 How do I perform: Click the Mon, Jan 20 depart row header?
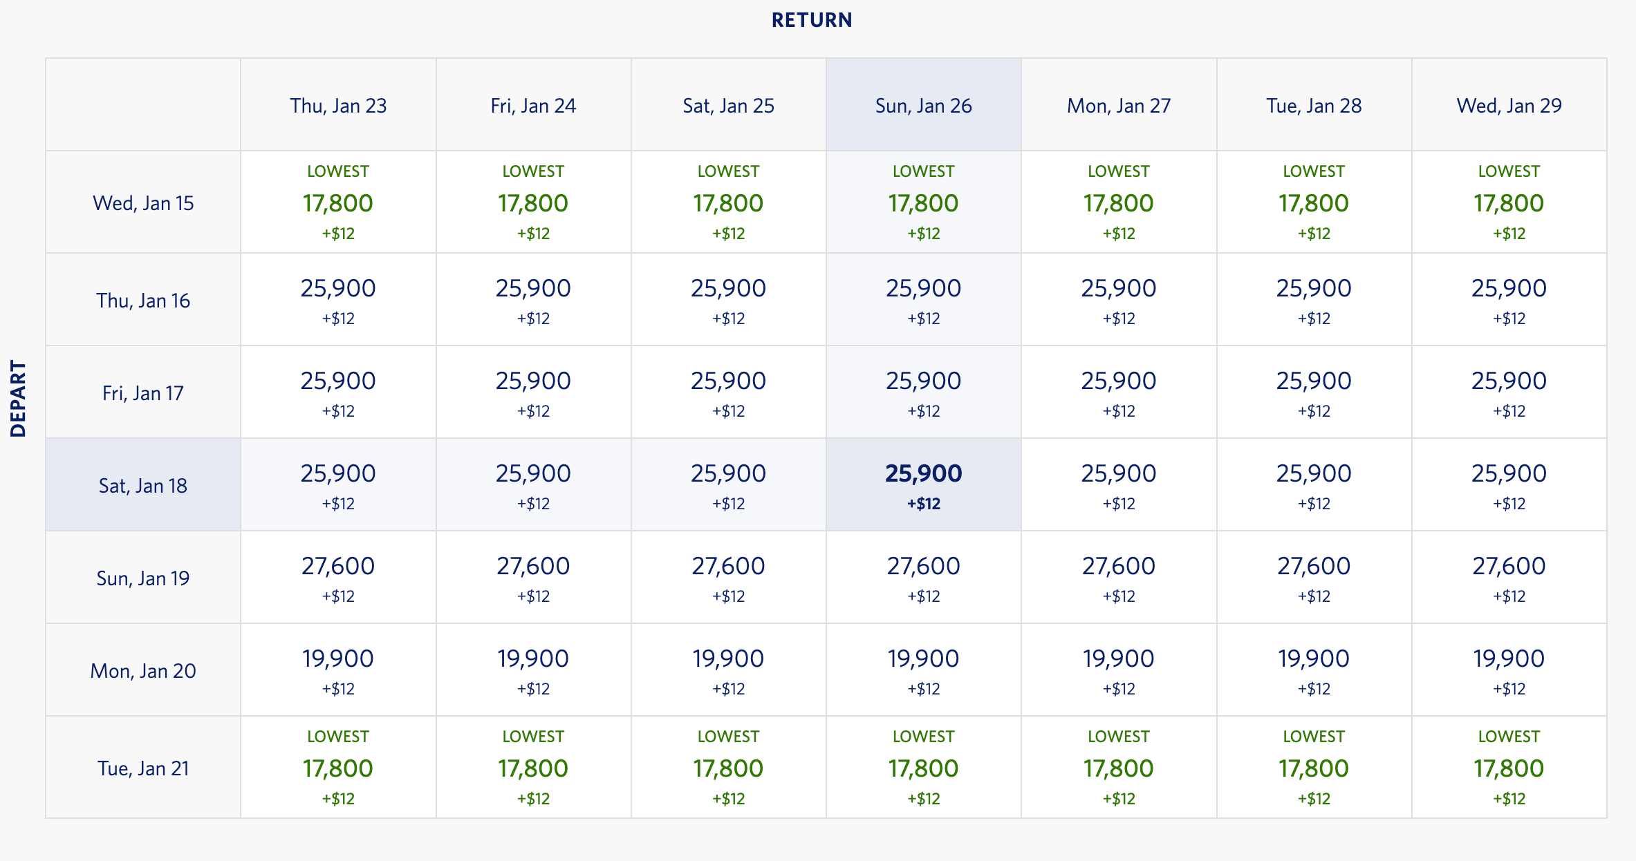click(143, 670)
